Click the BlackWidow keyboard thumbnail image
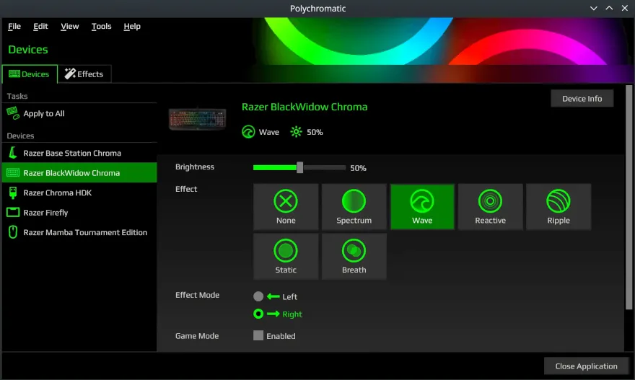Viewport: 635px width, 380px height. click(197, 120)
